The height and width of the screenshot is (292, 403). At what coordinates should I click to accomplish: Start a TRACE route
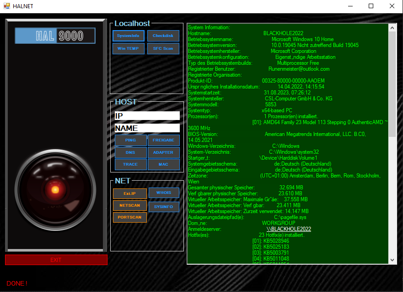coord(130,164)
